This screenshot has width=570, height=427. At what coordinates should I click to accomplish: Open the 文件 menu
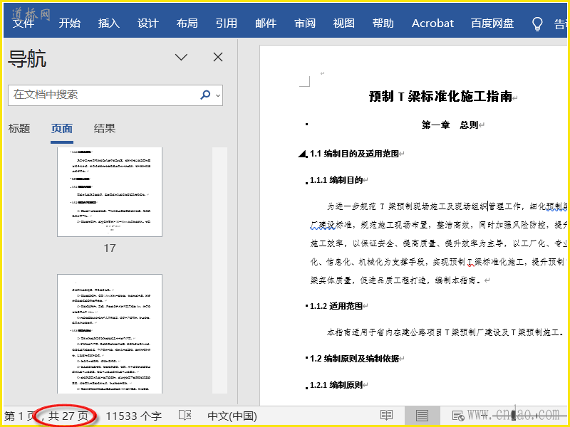coord(24,23)
